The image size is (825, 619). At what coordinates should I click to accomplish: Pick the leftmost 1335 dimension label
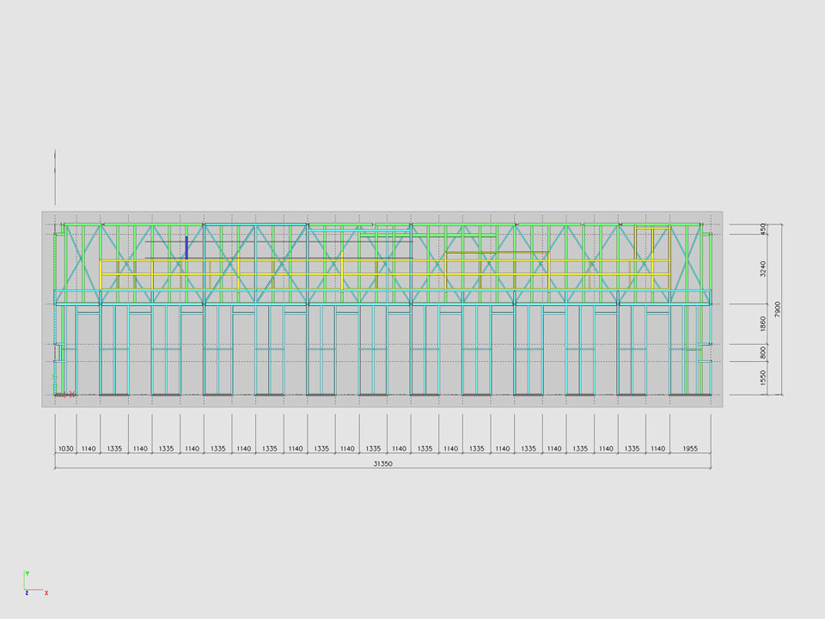point(114,448)
